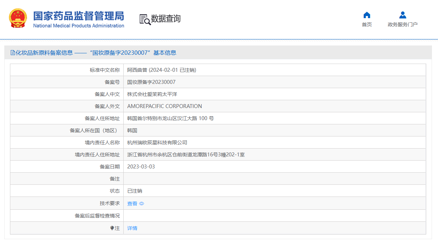Click the 首页 home icon

[x=367, y=15]
